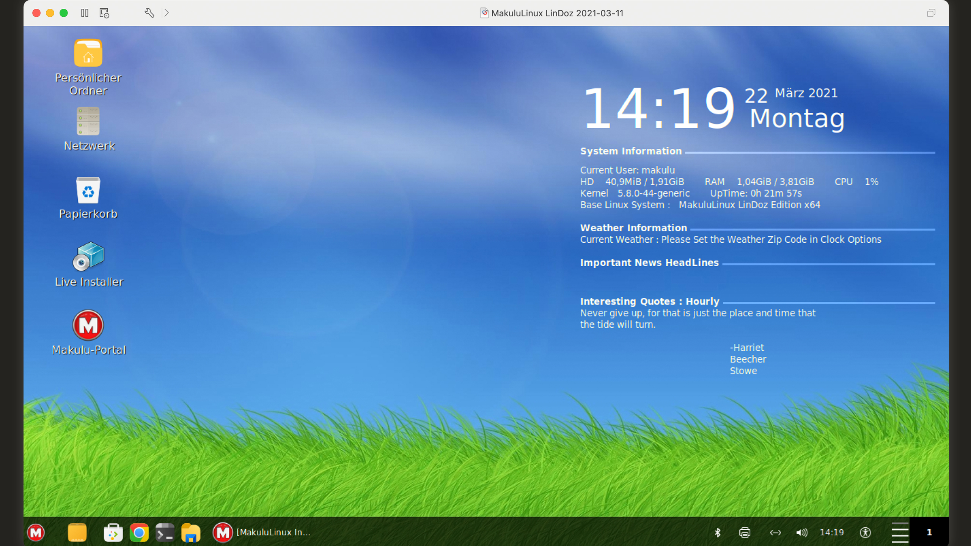This screenshot has width=971, height=546.
Task: Click the Bluetooth tray icon
Action: point(717,532)
